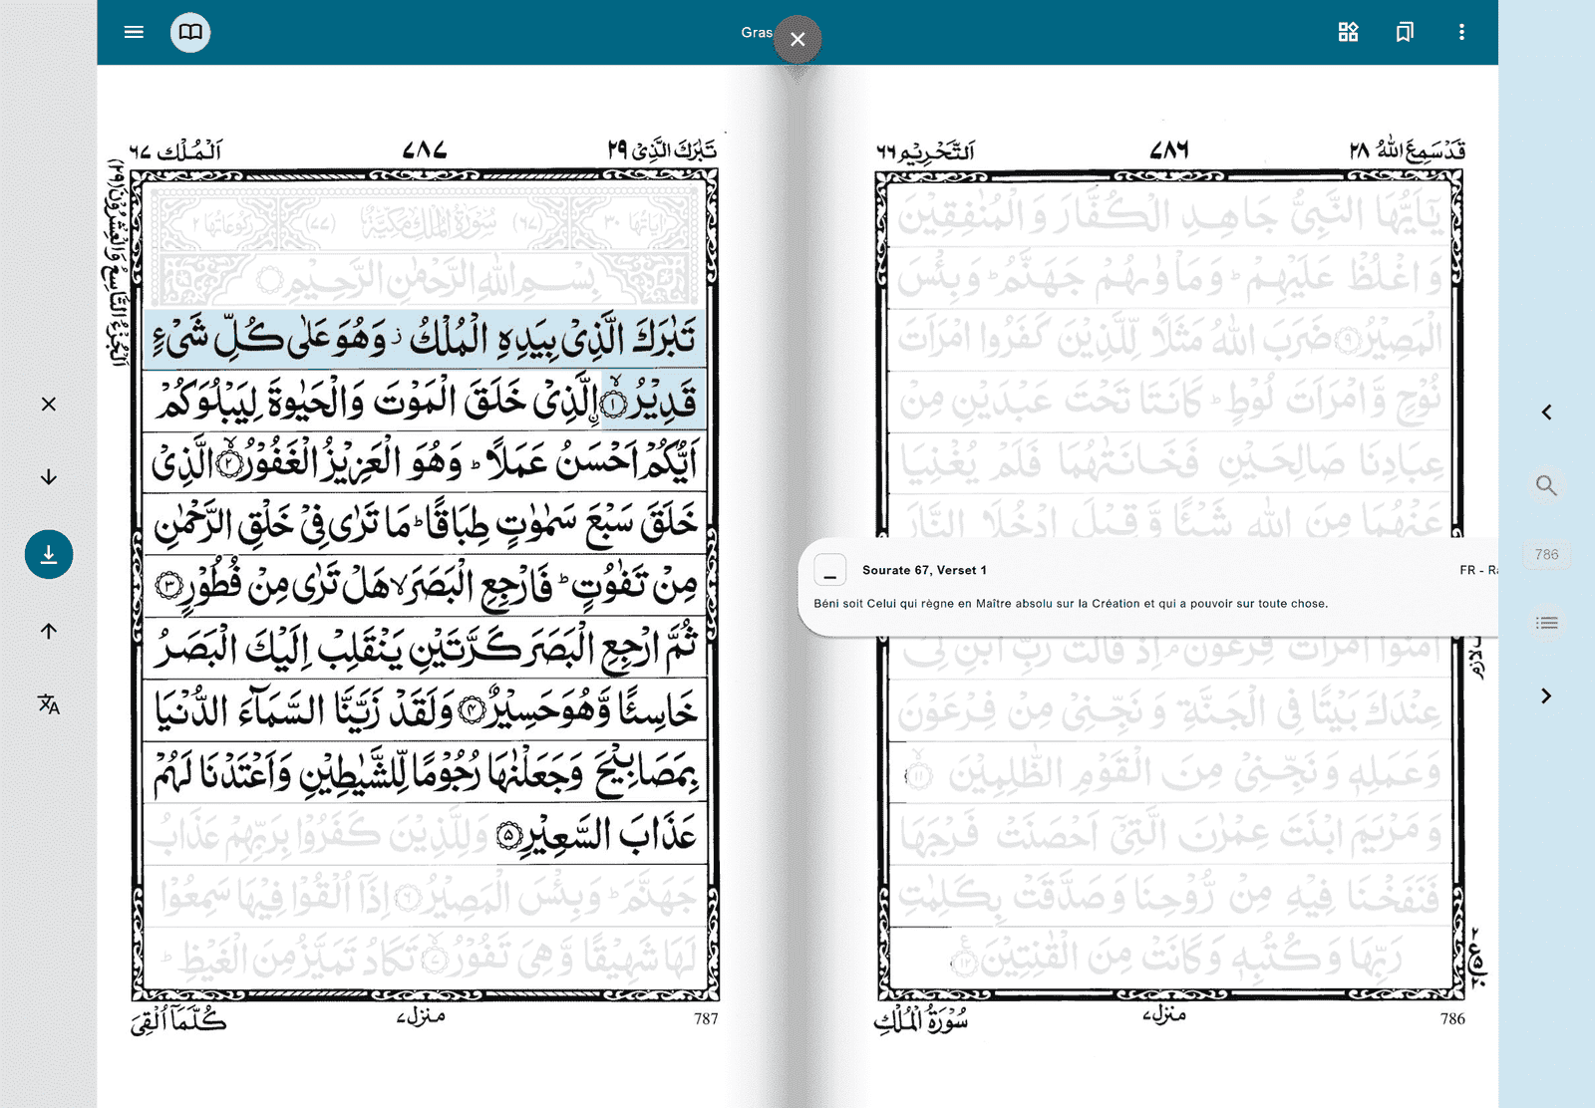
Task: Open the widgets grid icon in the top bar
Action: (1348, 32)
